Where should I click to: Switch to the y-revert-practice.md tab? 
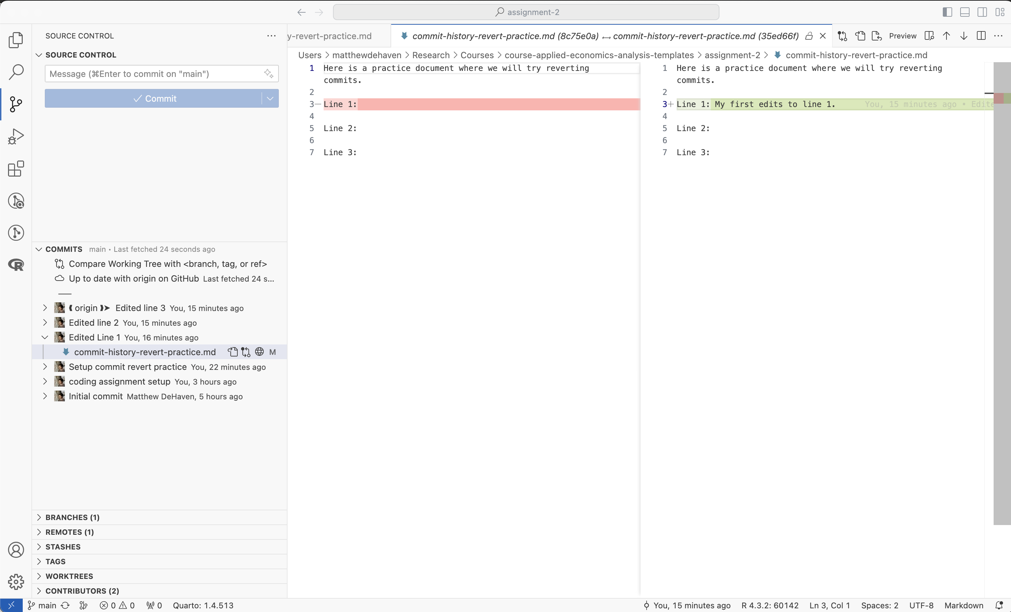point(331,36)
